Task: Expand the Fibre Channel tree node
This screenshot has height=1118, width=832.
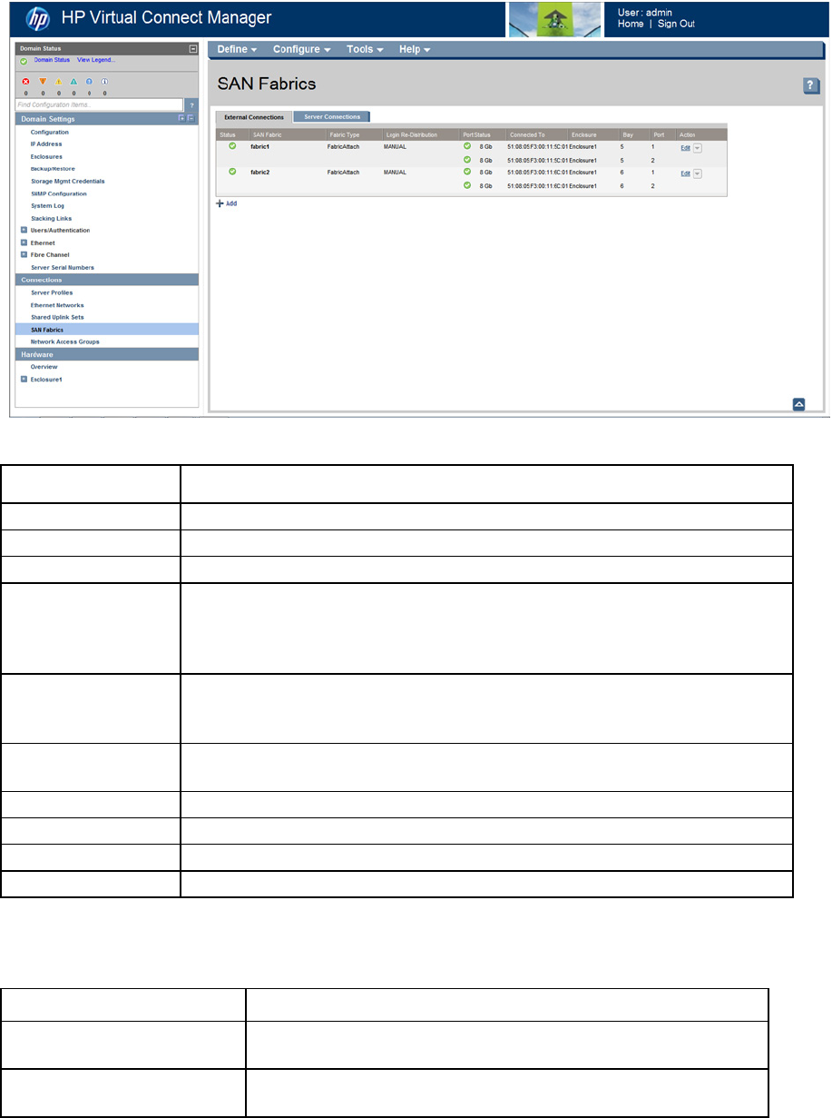Action: click(24, 255)
